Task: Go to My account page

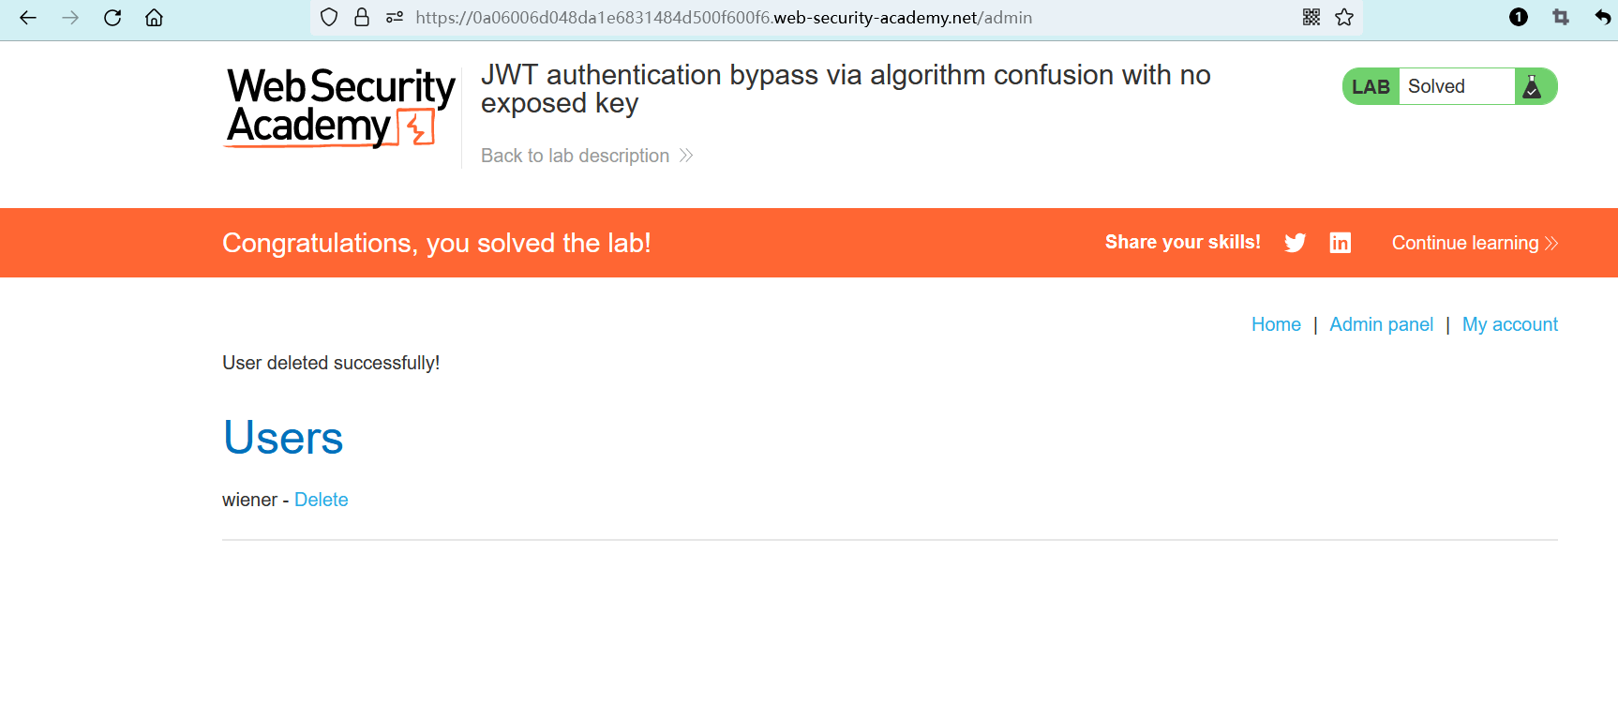Action: click(1509, 324)
